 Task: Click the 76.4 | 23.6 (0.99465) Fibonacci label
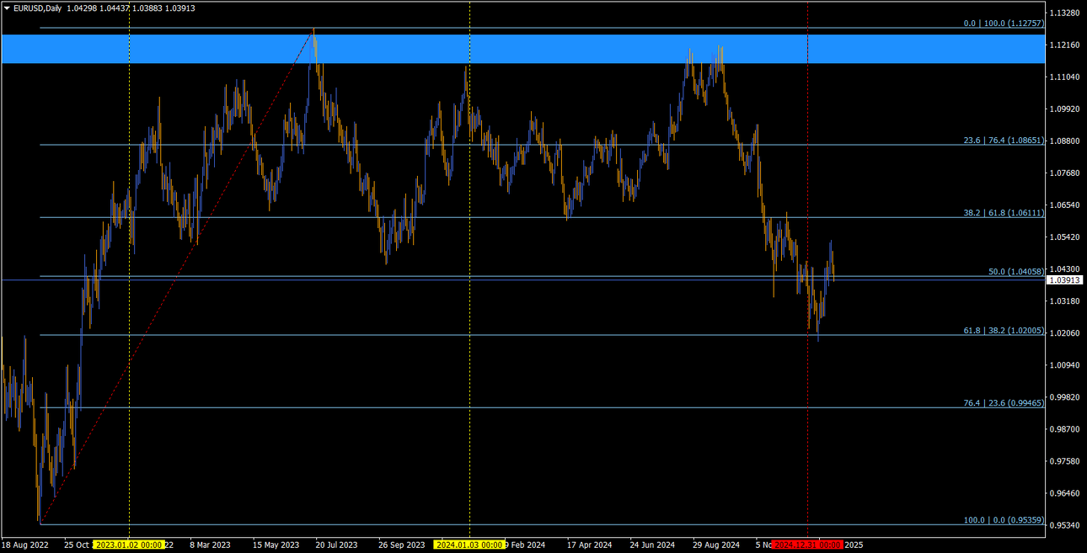coord(1004,403)
